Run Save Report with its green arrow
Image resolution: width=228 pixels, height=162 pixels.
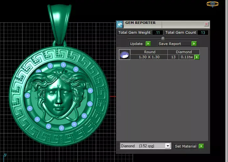pyautogui.click(x=194, y=43)
